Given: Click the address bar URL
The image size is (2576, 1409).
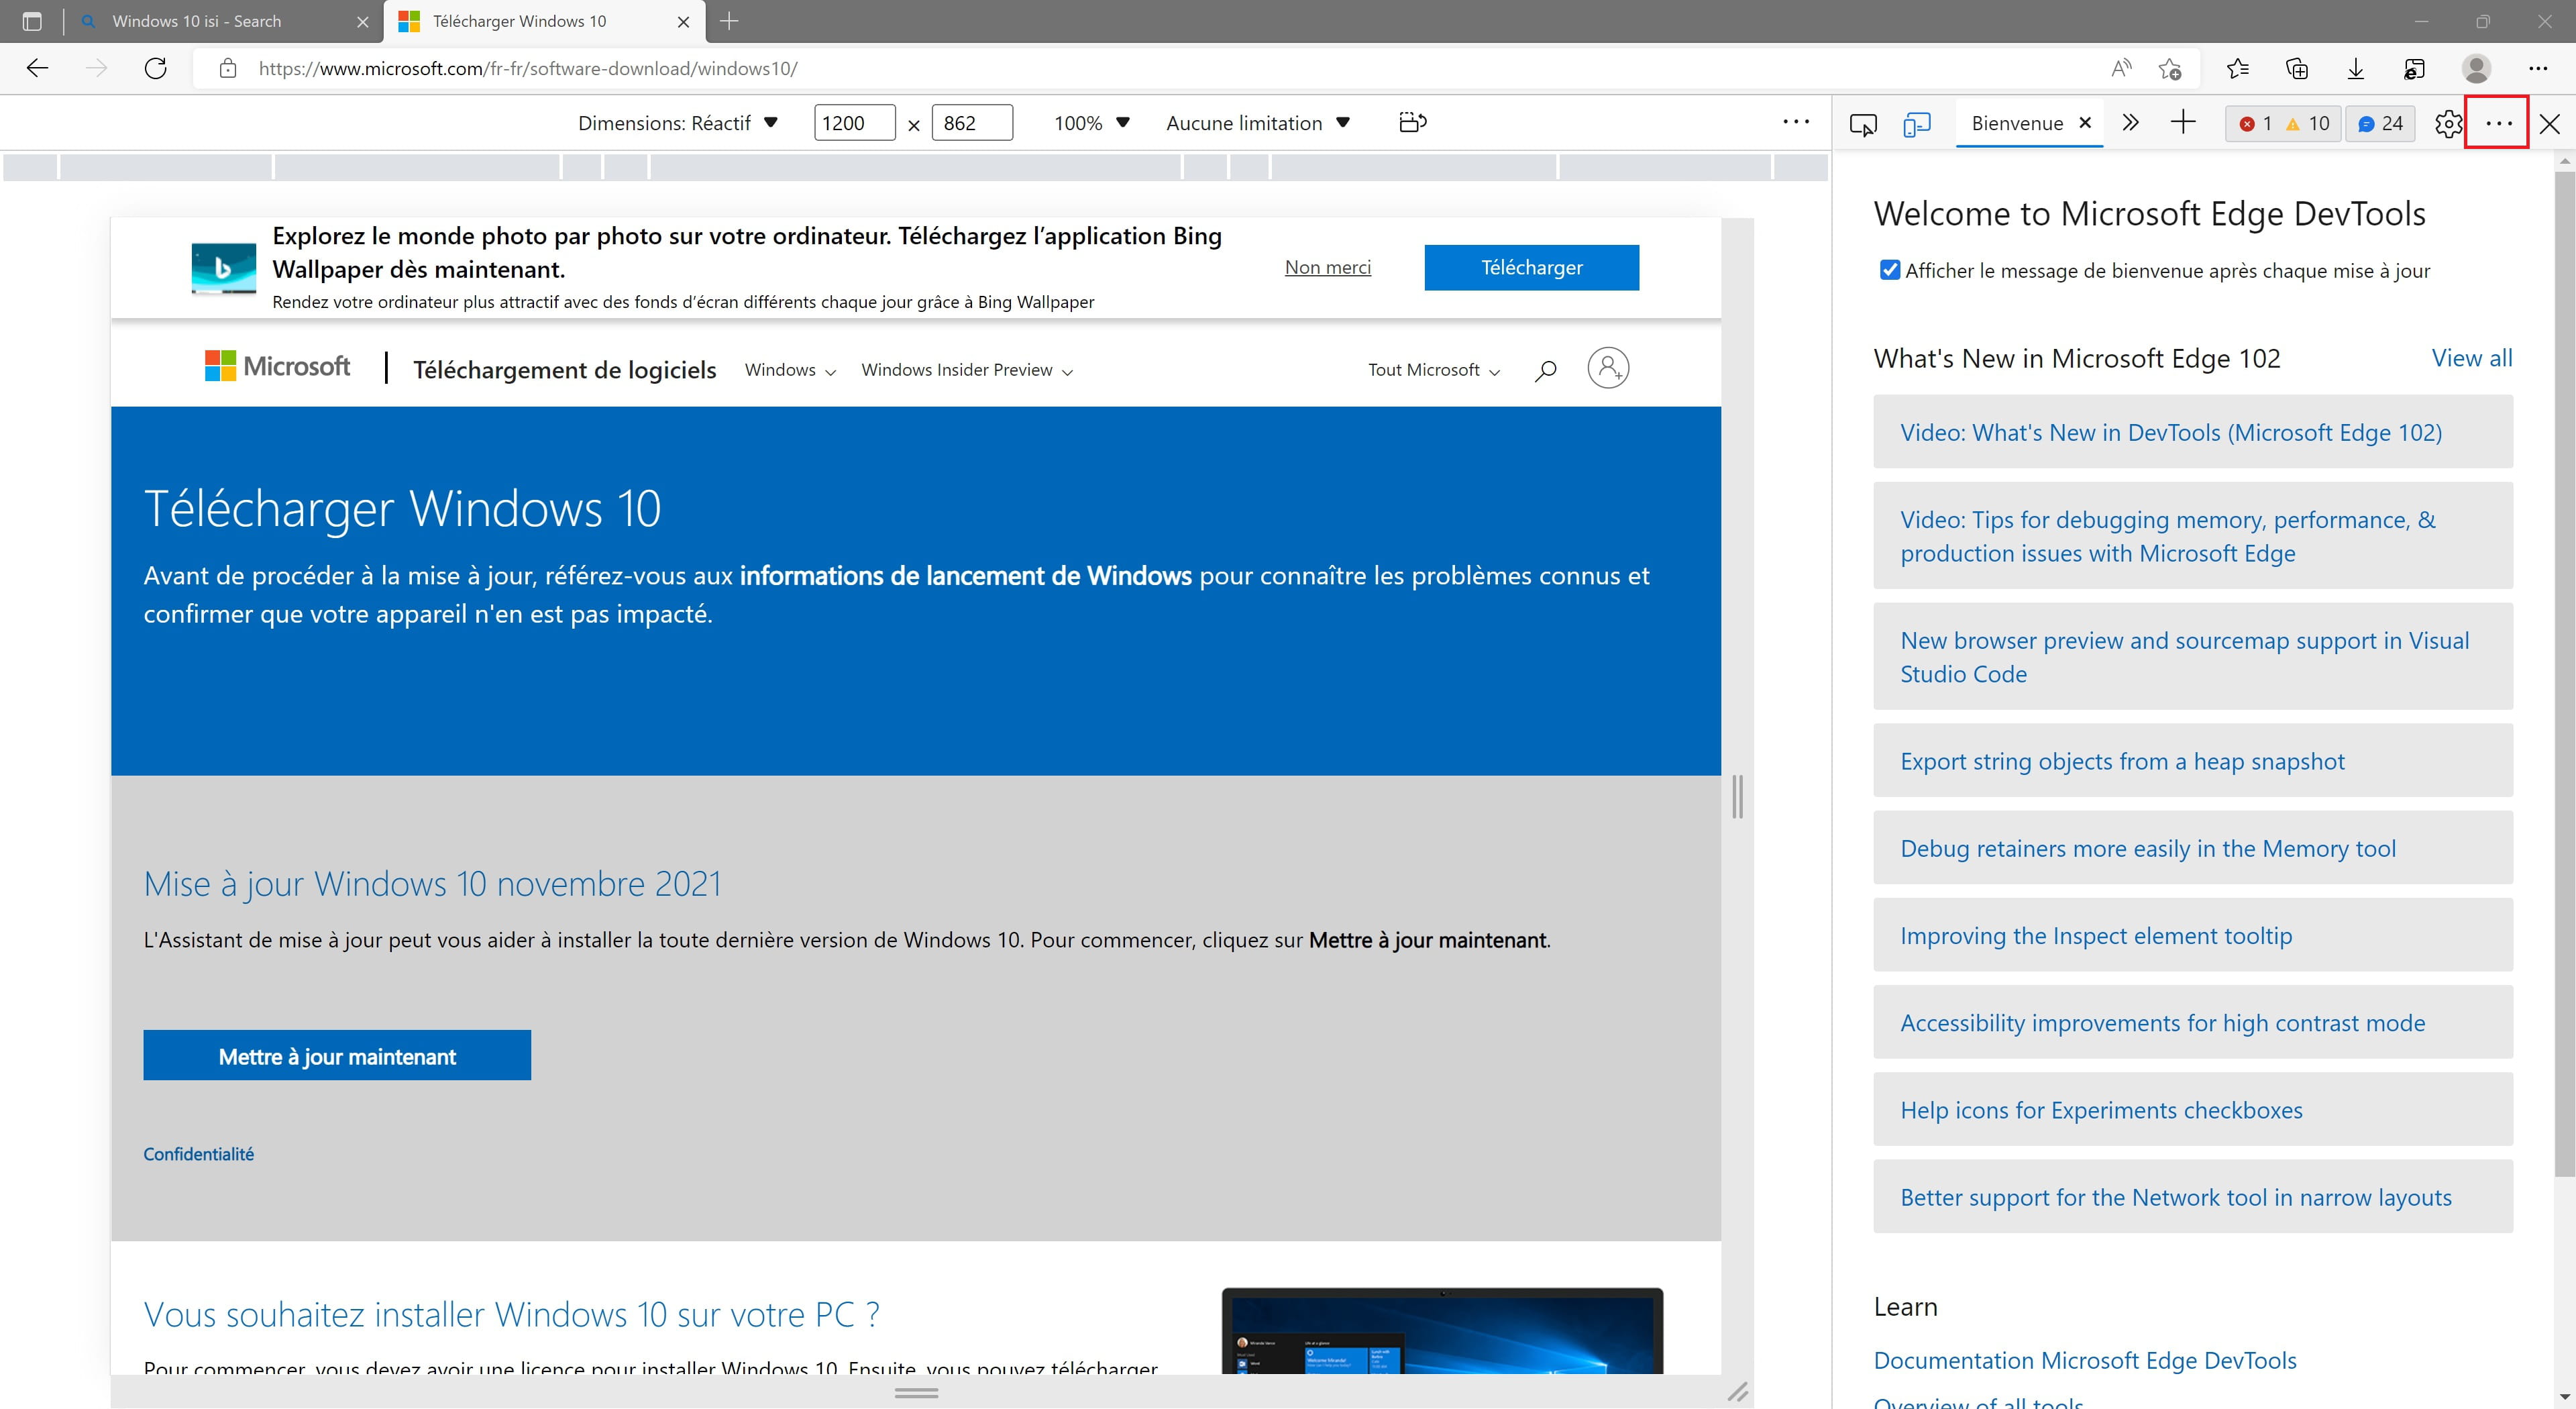Looking at the screenshot, I should tap(528, 68).
